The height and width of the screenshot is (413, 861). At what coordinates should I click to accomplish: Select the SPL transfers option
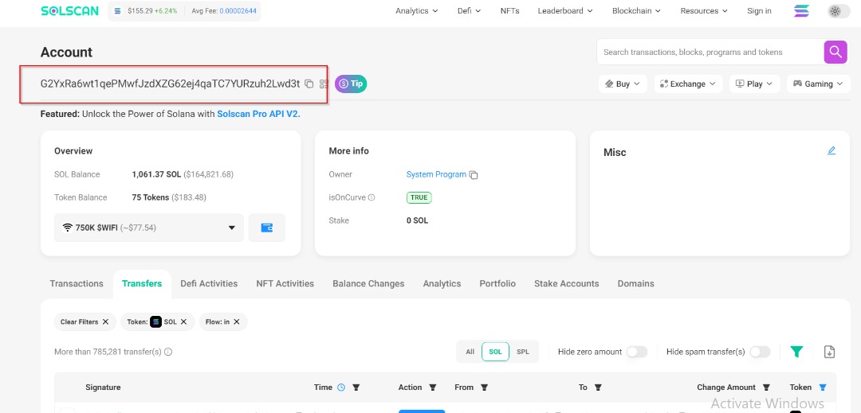pyautogui.click(x=523, y=352)
